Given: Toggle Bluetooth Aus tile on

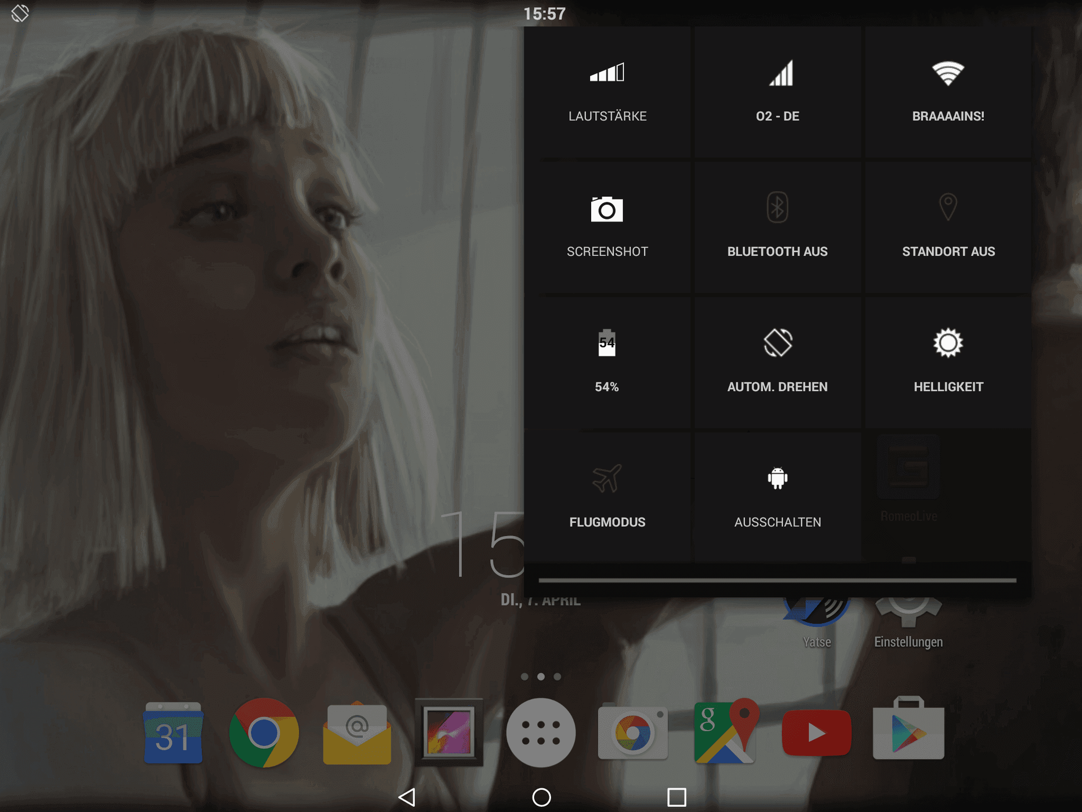Looking at the screenshot, I should [777, 228].
